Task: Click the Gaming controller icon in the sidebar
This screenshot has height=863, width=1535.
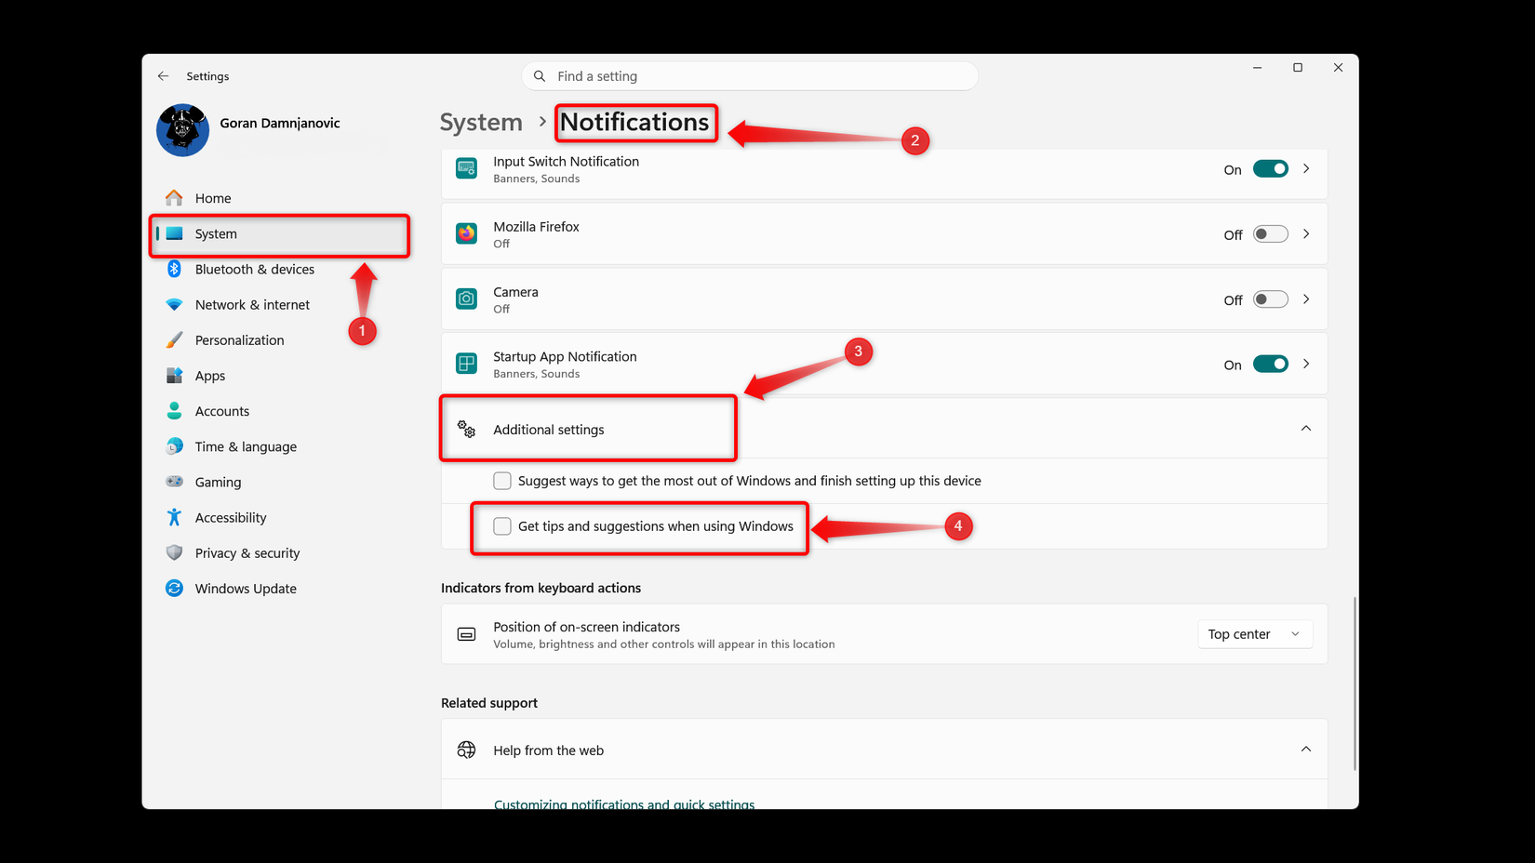Action: coord(174,482)
